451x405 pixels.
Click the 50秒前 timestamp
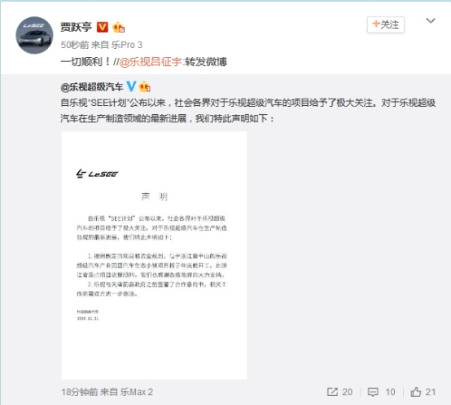[75, 45]
